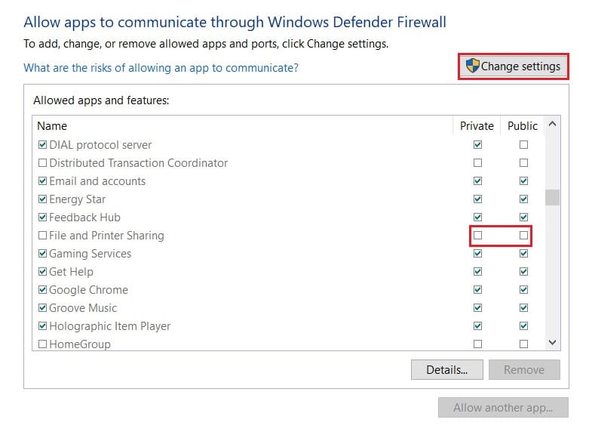Click the Change settings button
589x435 pixels.
(514, 66)
